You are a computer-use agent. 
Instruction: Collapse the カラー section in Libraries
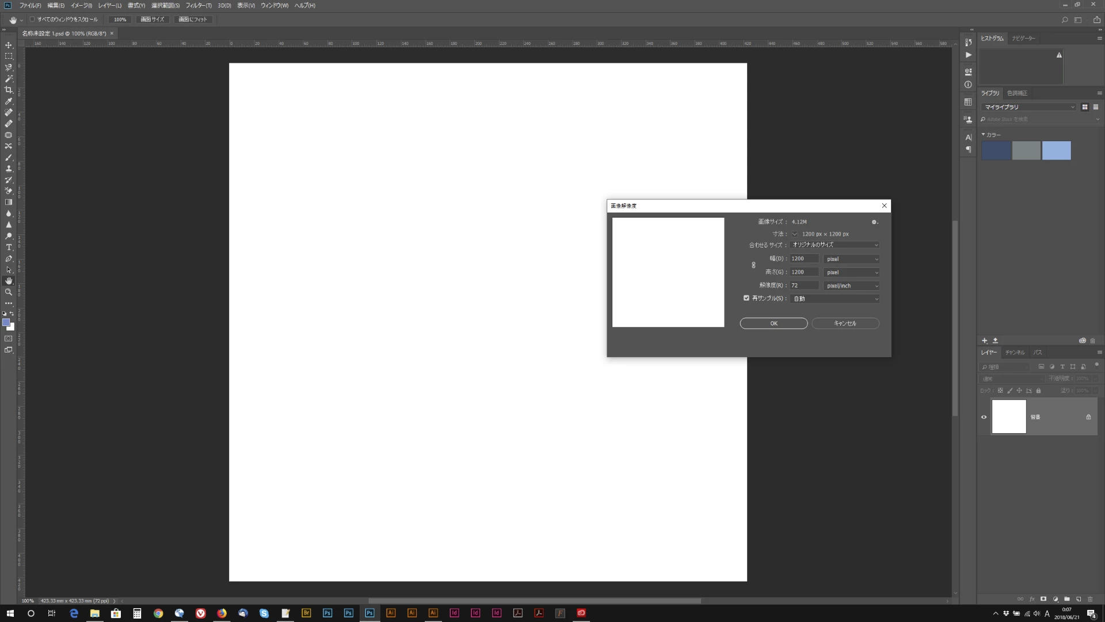pos(983,135)
